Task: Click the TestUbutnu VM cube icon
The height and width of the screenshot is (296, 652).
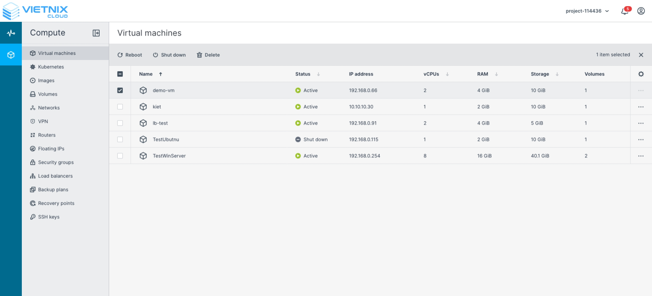Action: [x=143, y=139]
